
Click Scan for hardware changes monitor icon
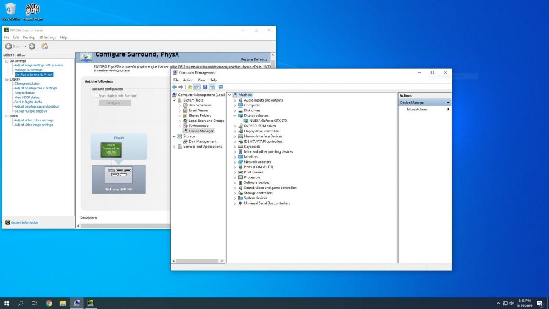pyautogui.click(x=221, y=87)
